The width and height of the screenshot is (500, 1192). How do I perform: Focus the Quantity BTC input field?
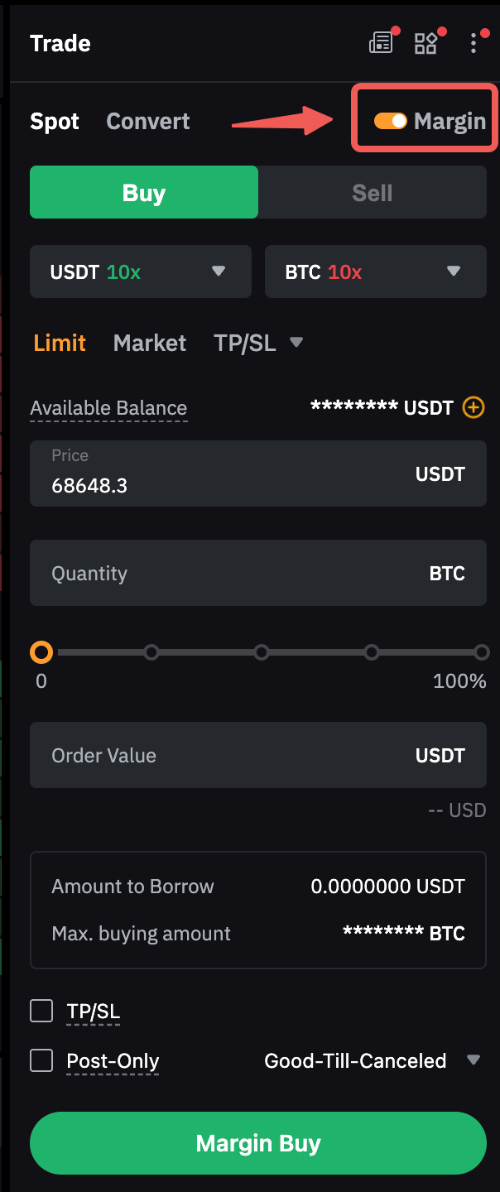232,574
